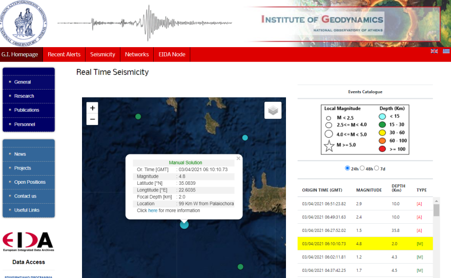Select the 24h time range option

click(348, 168)
